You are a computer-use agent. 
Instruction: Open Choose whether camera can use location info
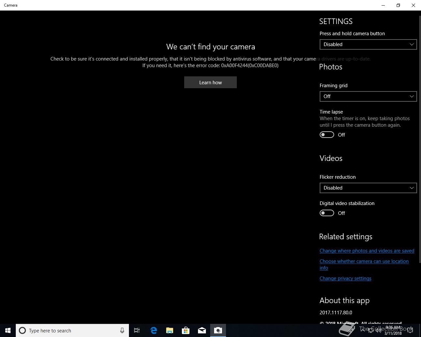pyautogui.click(x=364, y=265)
